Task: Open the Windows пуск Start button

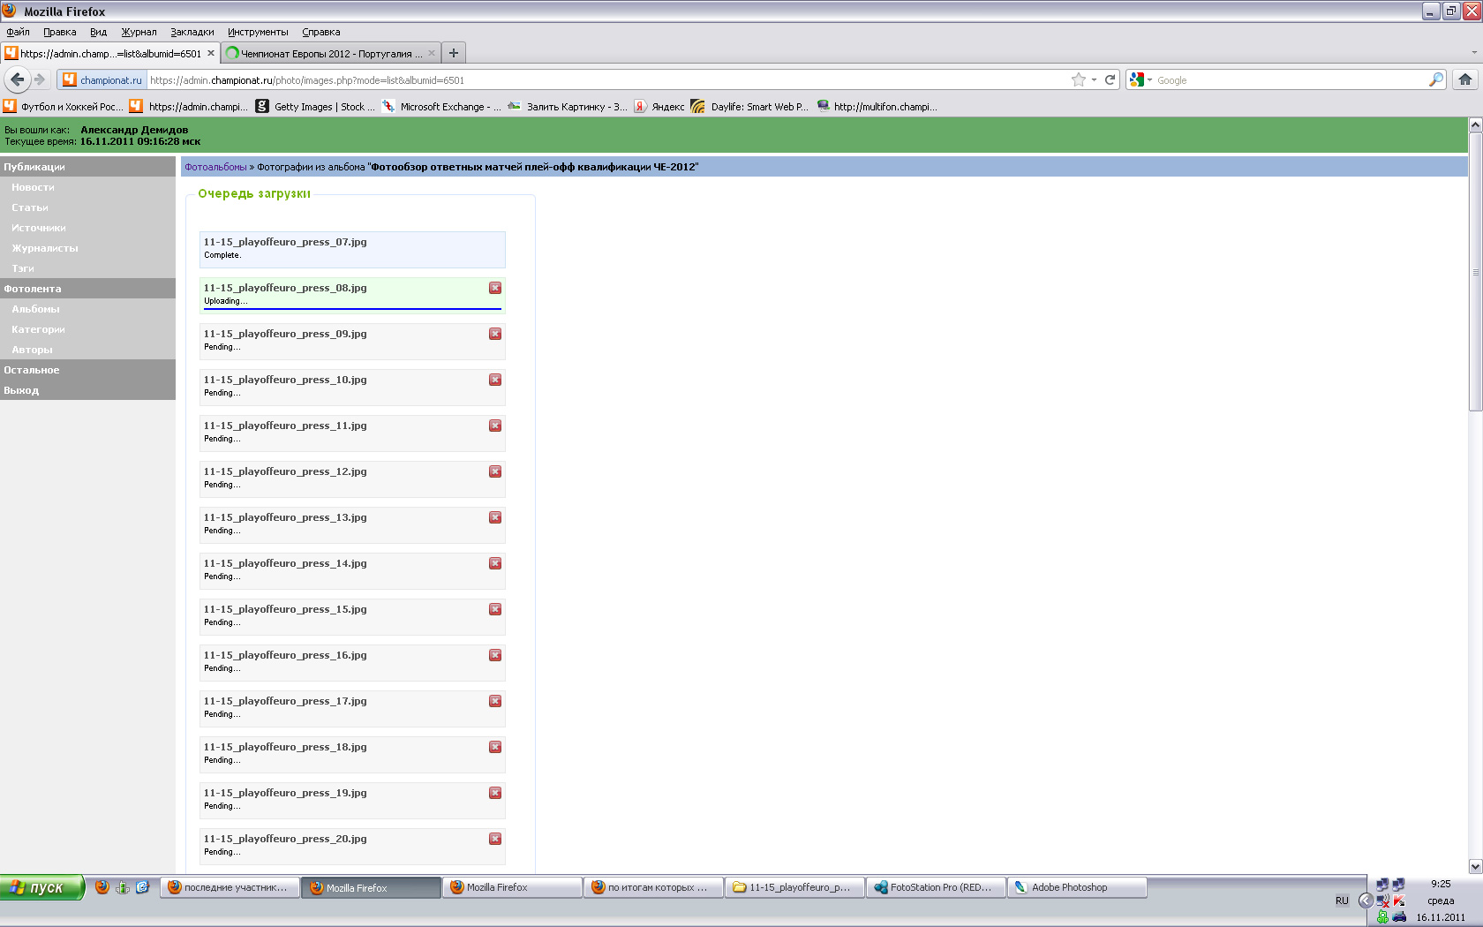Action: point(42,887)
